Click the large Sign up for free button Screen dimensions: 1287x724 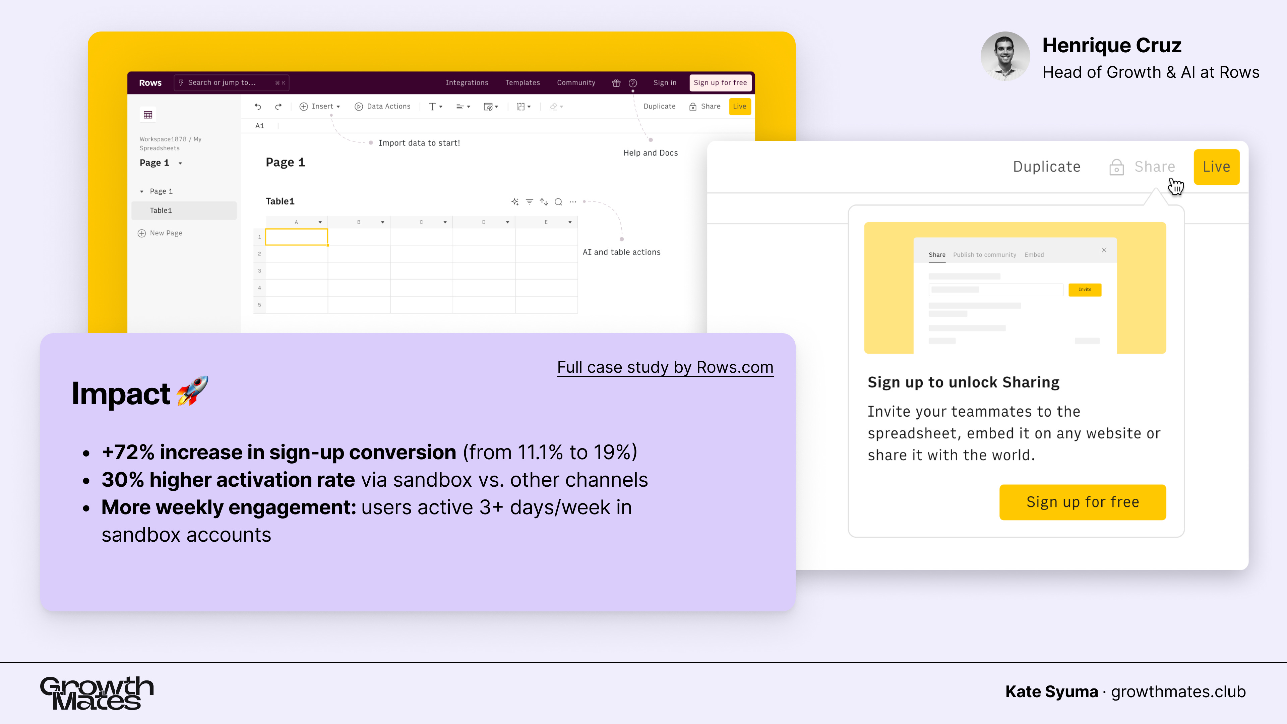click(1082, 502)
